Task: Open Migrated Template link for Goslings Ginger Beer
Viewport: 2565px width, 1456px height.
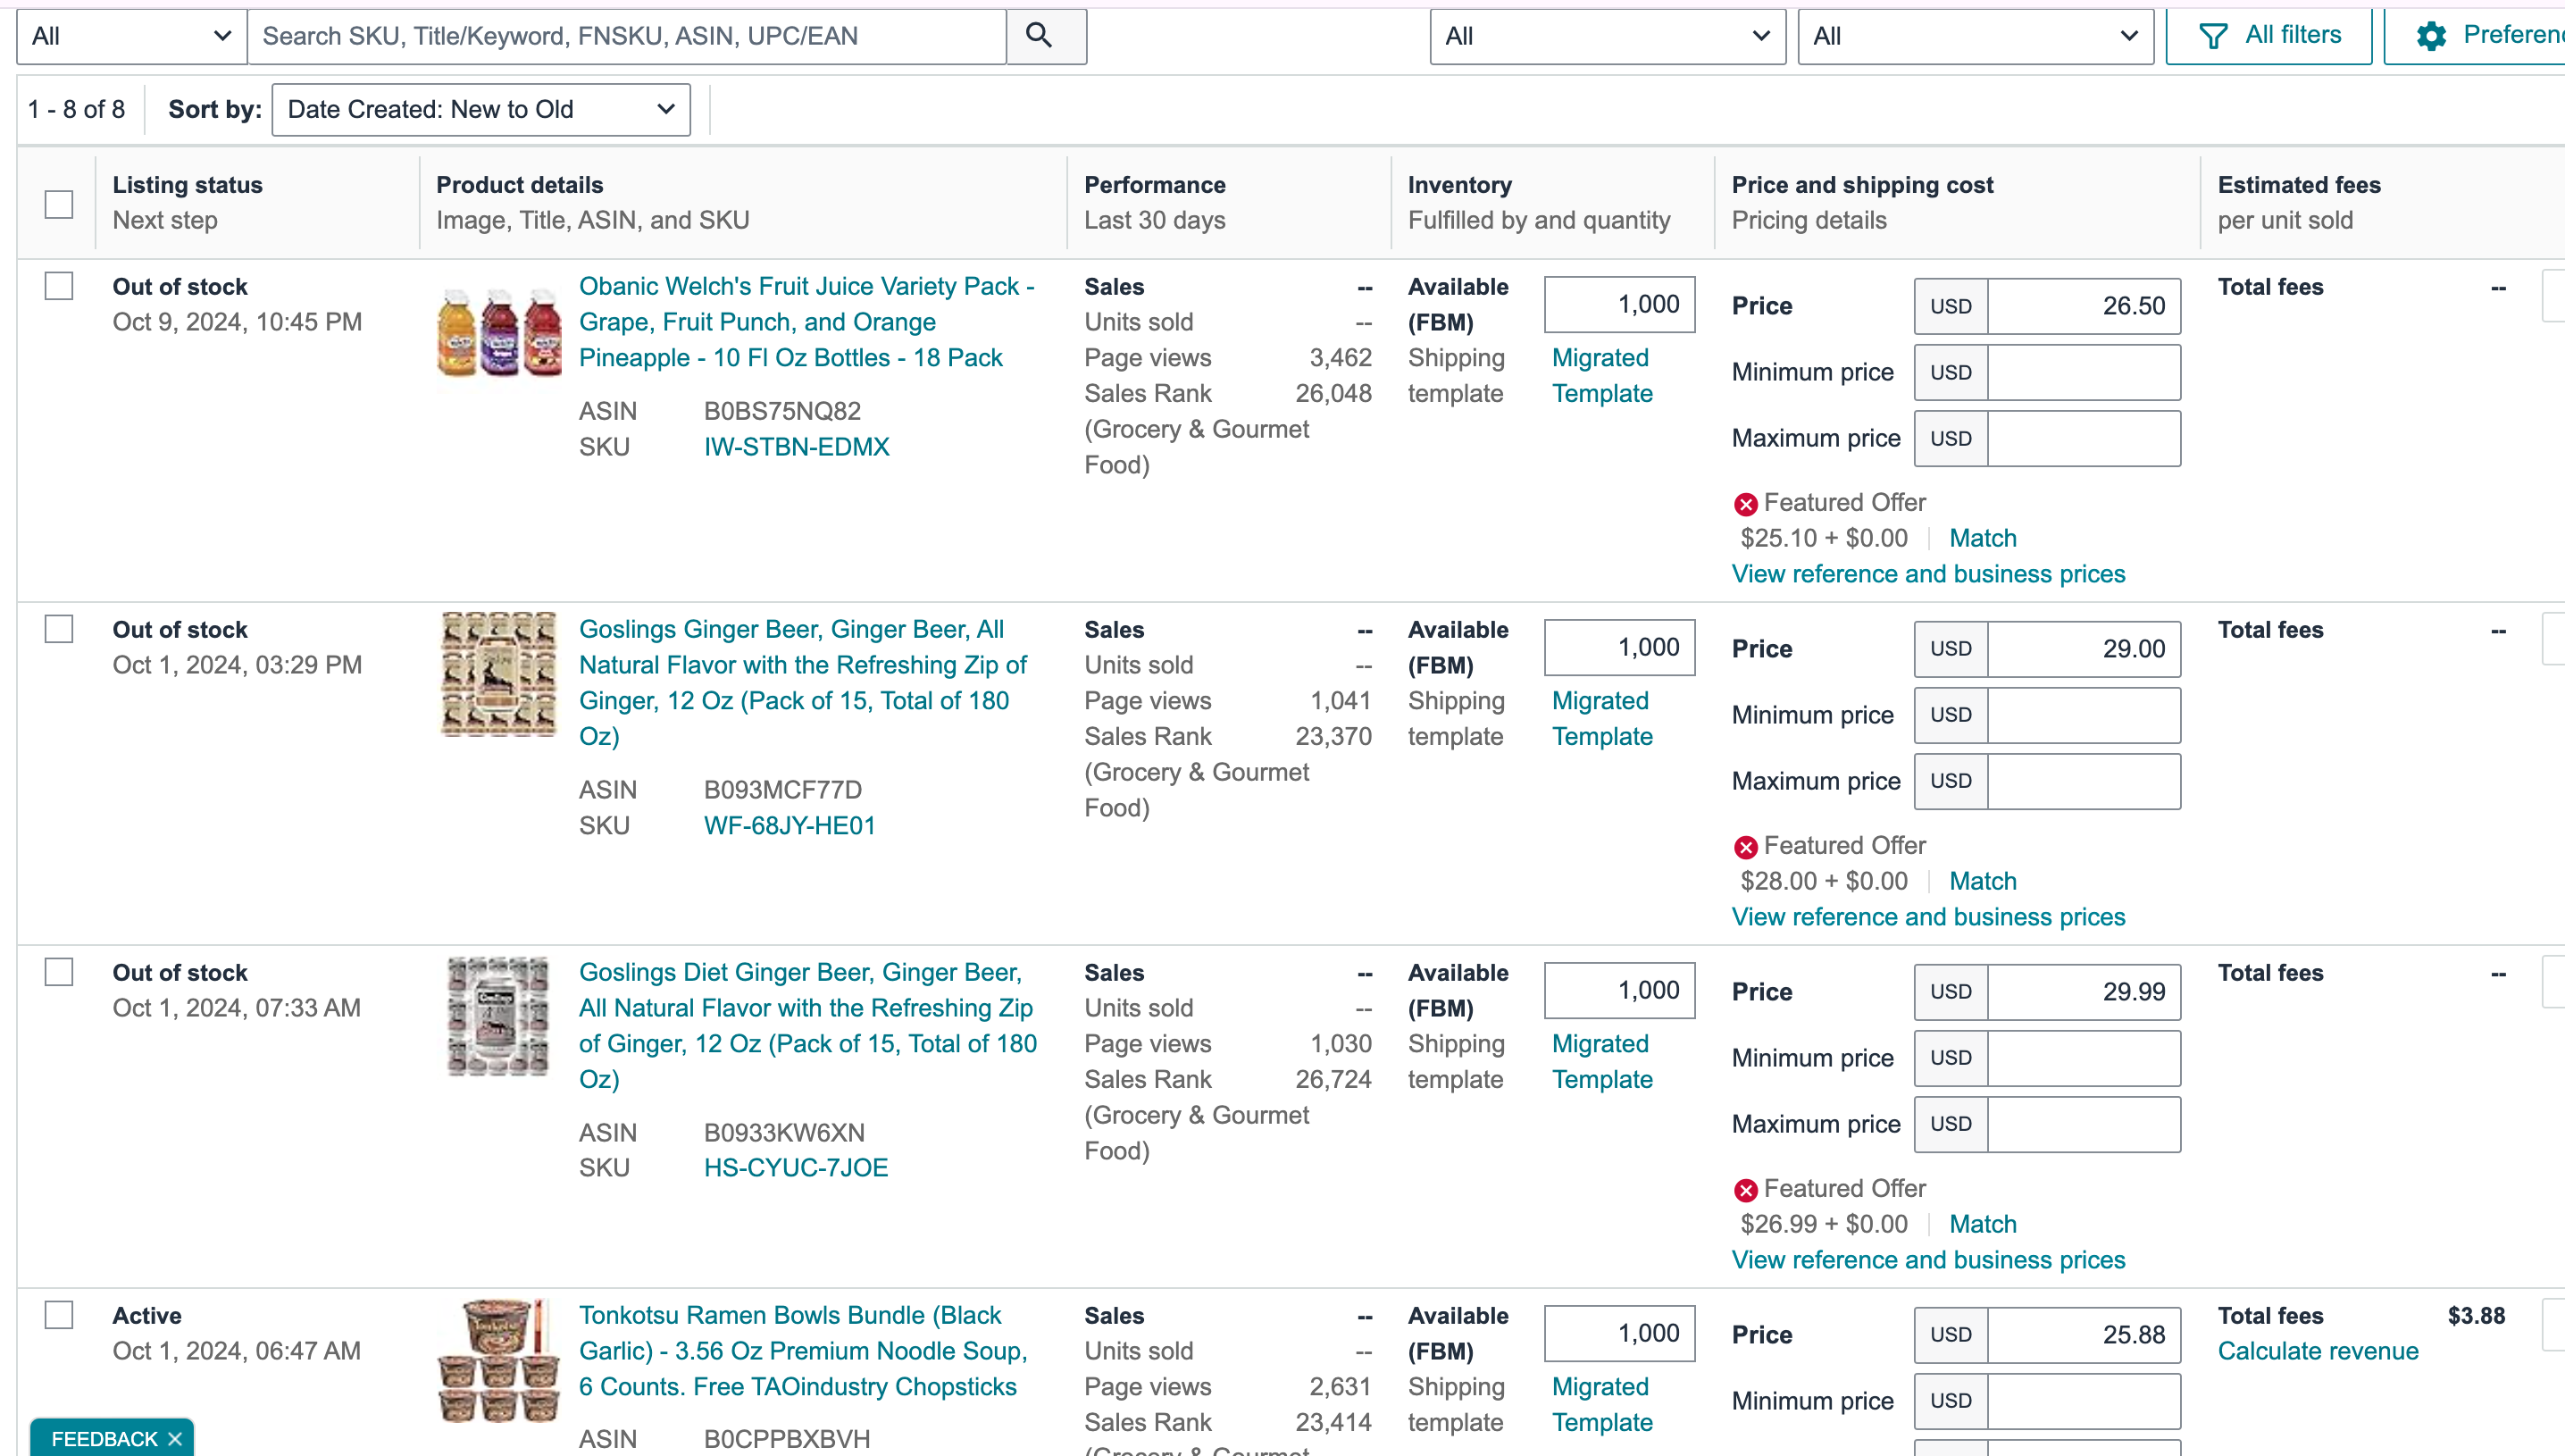Action: coord(1602,719)
